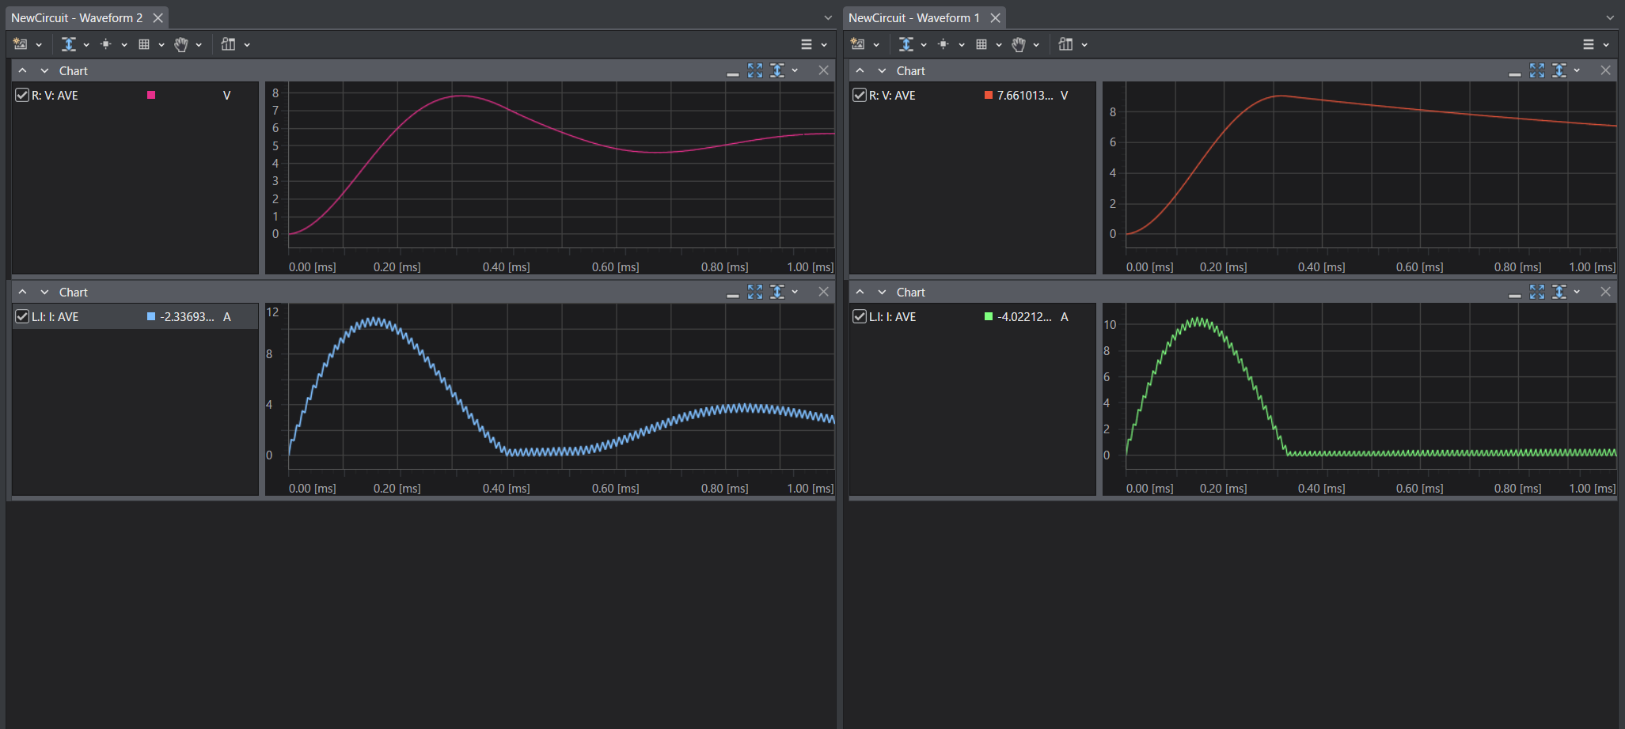1625x729 pixels.
Task: Click grid icon in Waveform 1 toolbar
Action: pyautogui.click(x=981, y=44)
